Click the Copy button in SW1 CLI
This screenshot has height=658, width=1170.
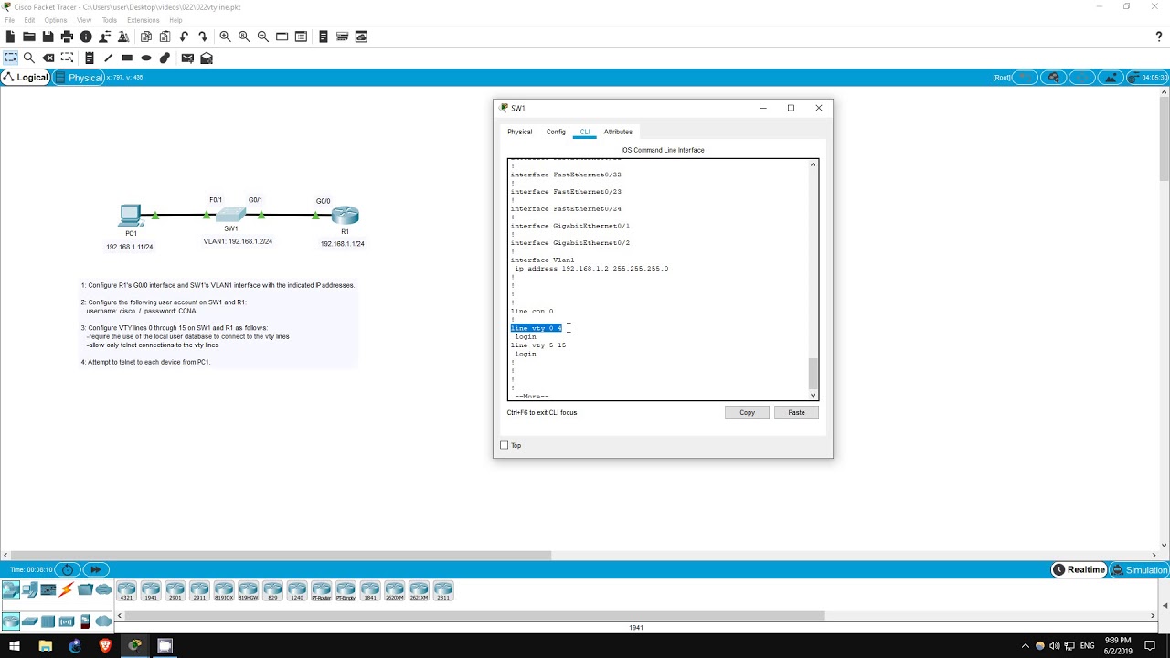[x=747, y=412]
